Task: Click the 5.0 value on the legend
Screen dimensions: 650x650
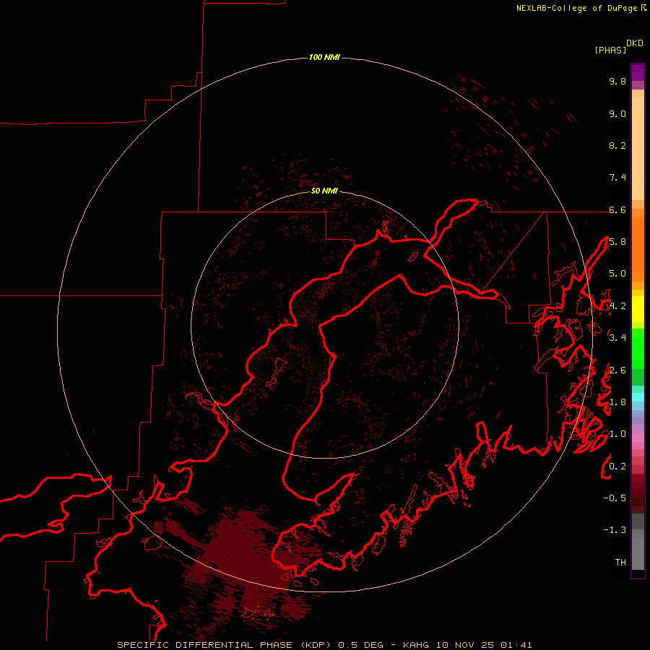Action: pyautogui.click(x=617, y=274)
